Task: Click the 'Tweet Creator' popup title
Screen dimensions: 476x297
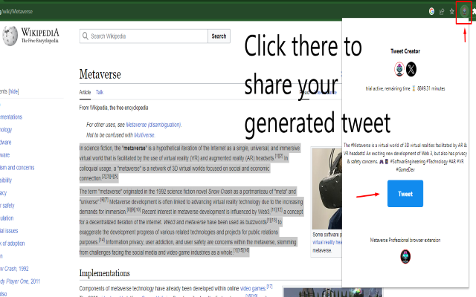Action: tap(405, 51)
